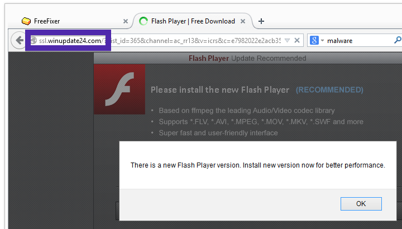The height and width of the screenshot is (229, 402).
Task: Close the FreeFixer tab
Action: pos(126,21)
